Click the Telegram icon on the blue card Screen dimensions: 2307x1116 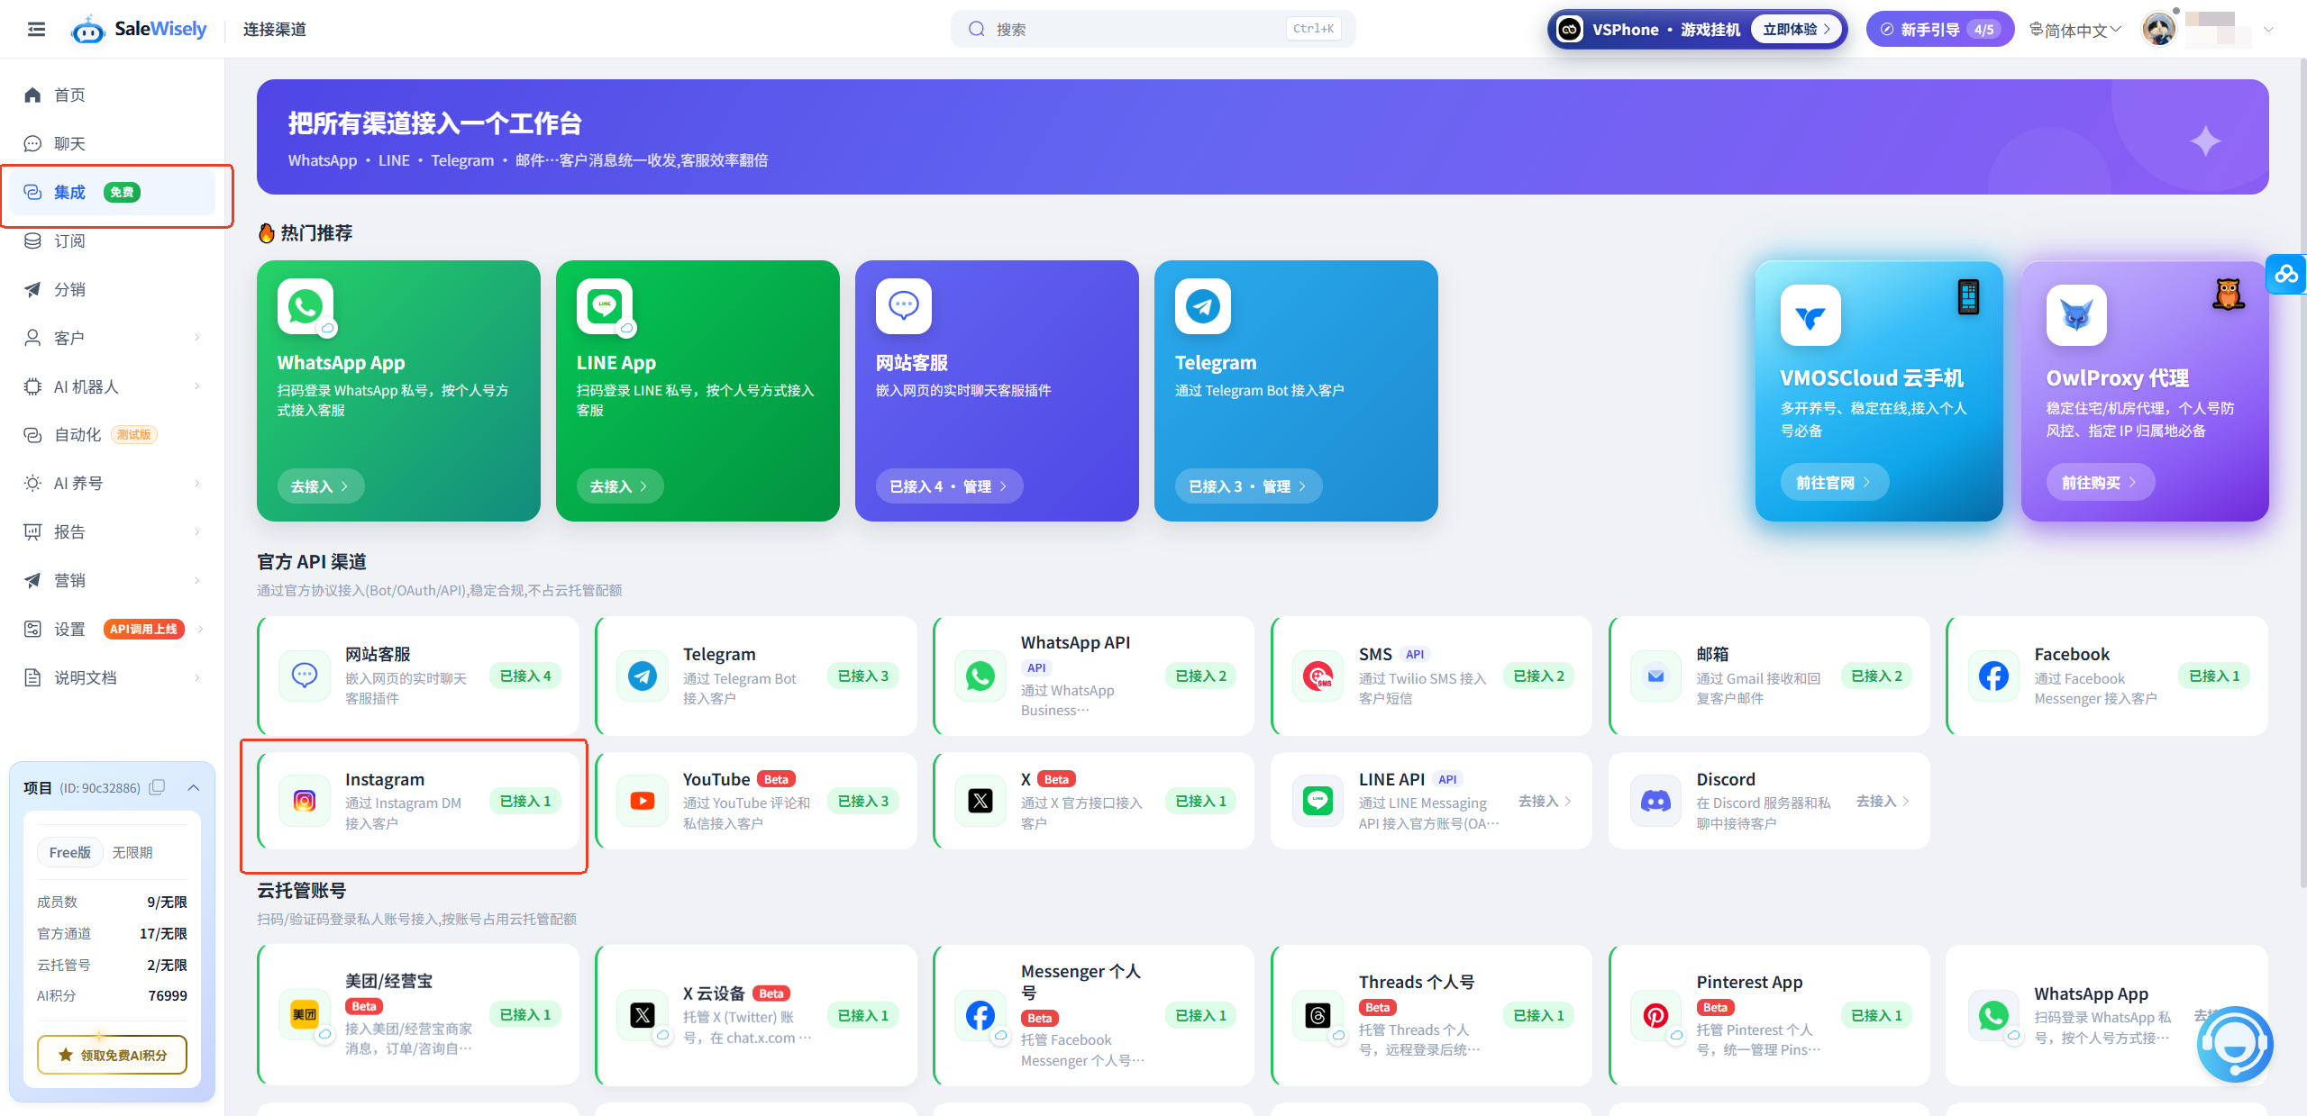[x=1203, y=306]
